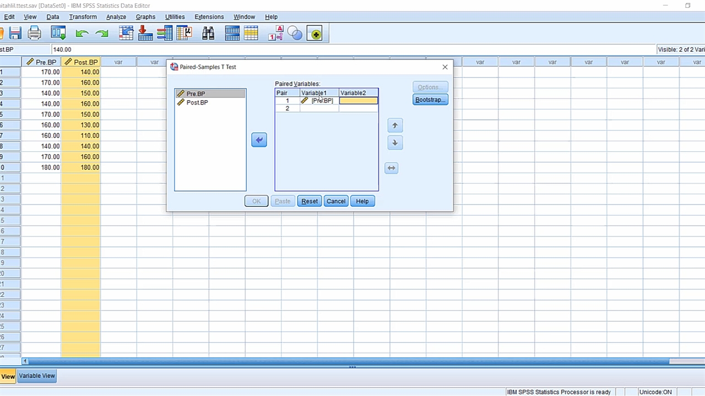Click the Value Labels toolbar icon
The image size is (705, 396).
tap(275, 34)
